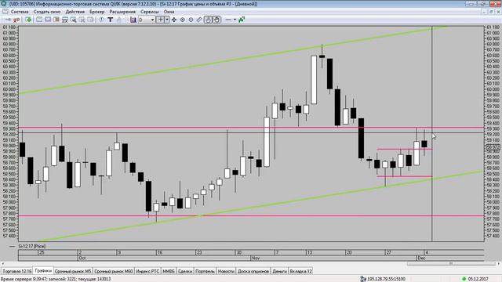Click the zoom out circle icon
The image size is (502, 282).
click(191, 20)
